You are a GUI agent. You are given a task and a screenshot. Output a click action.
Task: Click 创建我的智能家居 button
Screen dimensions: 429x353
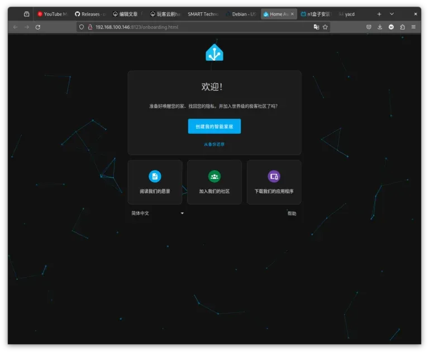pyautogui.click(x=214, y=126)
